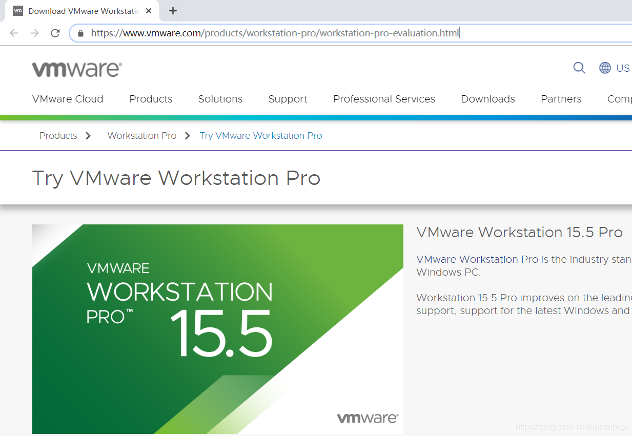Open the Partners navigation menu

[561, 99]
